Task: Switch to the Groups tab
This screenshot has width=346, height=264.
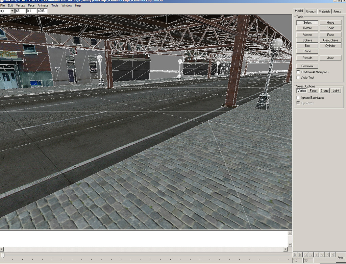Action: coord(311,11)
